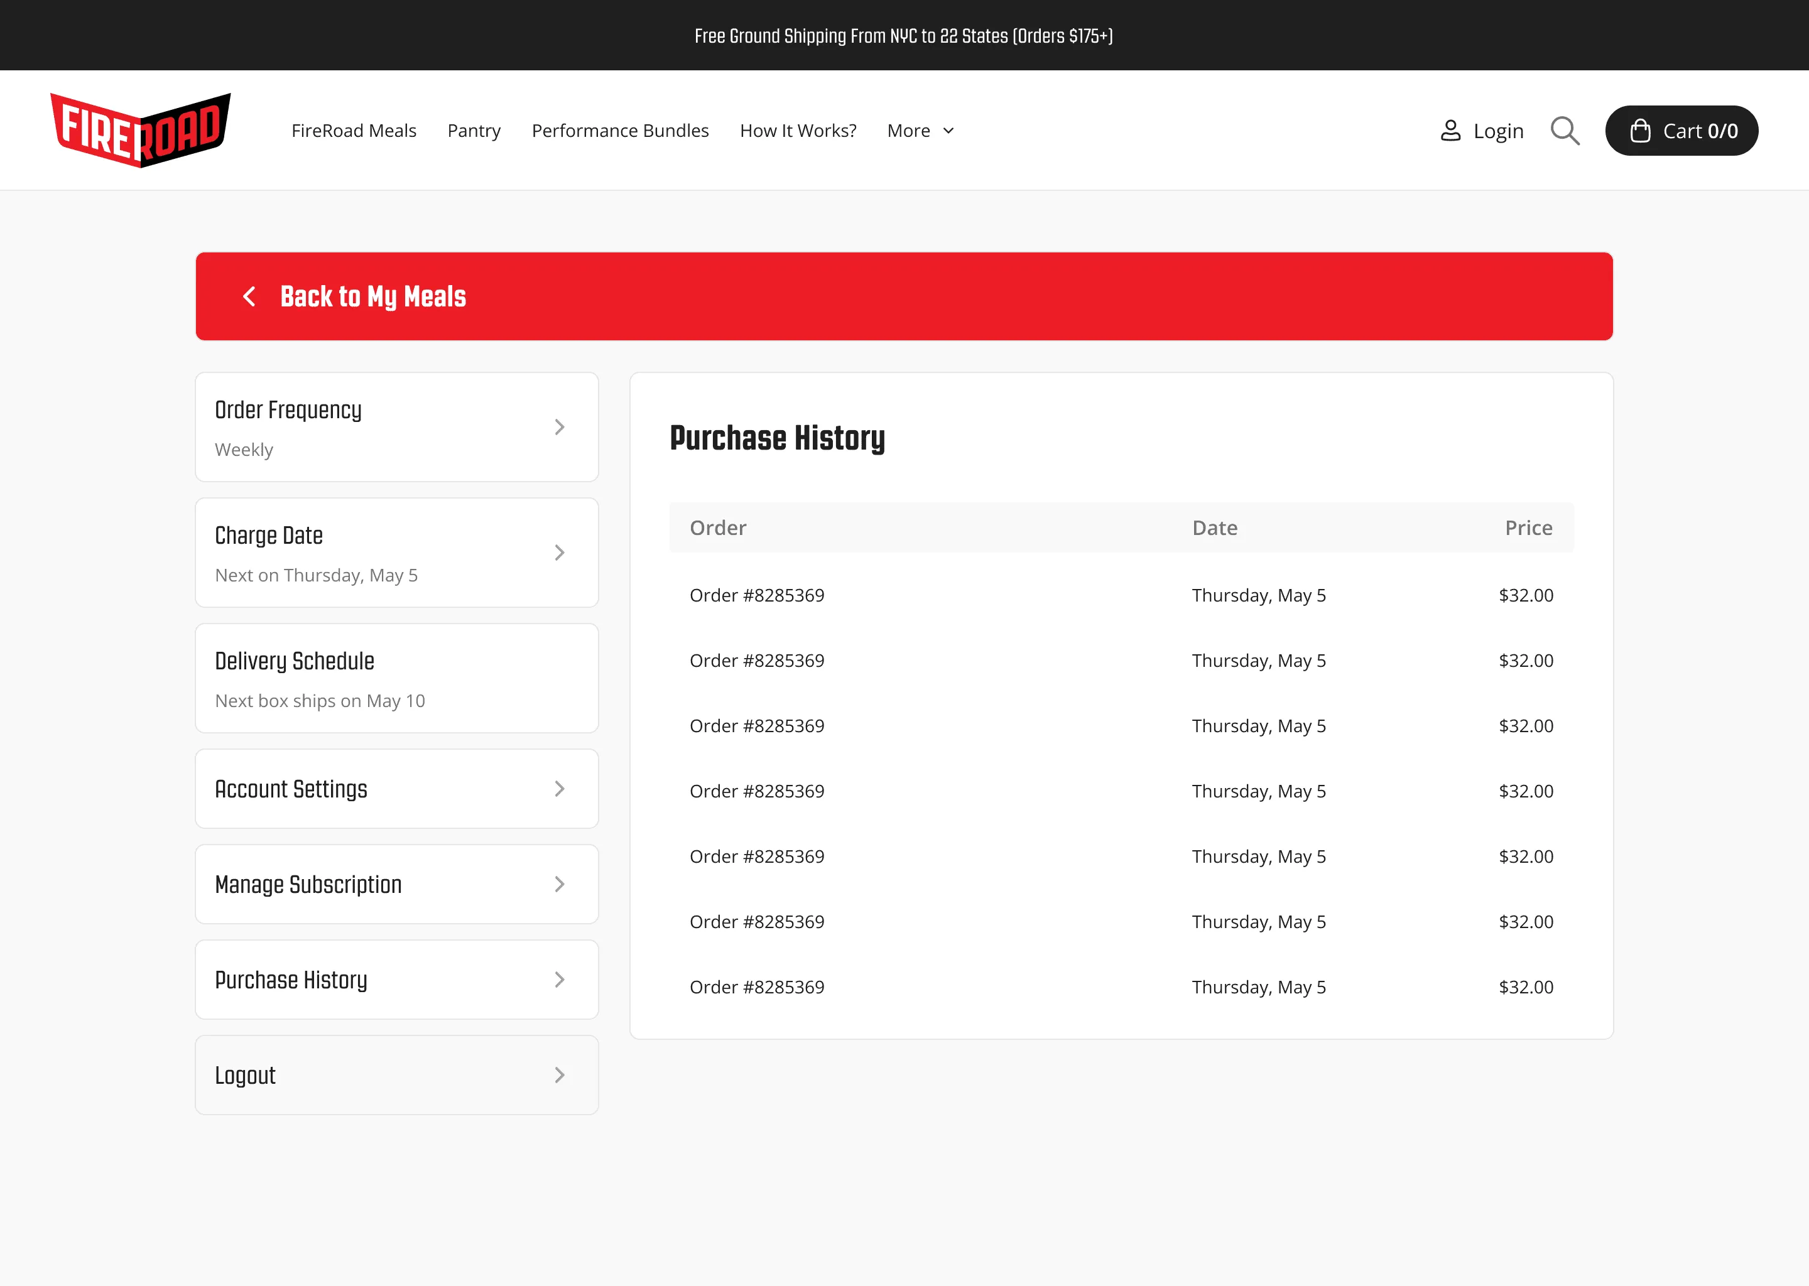Open the Delivery Schedule card
This screenshot has width=1809, height=1286.
397,678
